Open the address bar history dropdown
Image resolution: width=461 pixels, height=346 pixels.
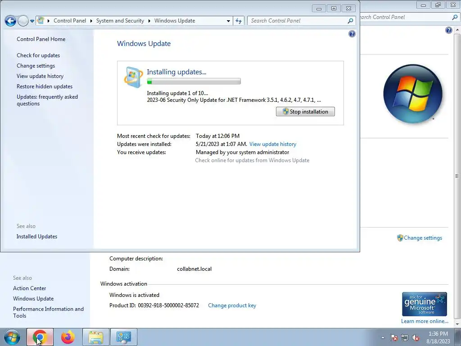point(228,21)
